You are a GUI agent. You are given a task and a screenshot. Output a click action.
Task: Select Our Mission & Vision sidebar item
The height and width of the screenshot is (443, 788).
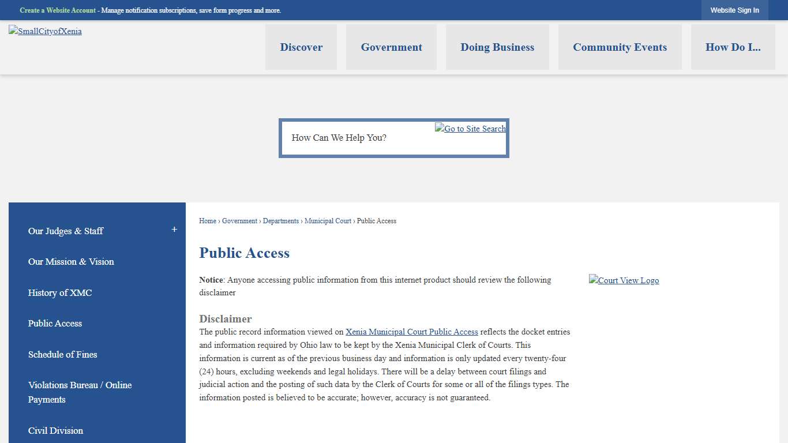click(71, 262)
